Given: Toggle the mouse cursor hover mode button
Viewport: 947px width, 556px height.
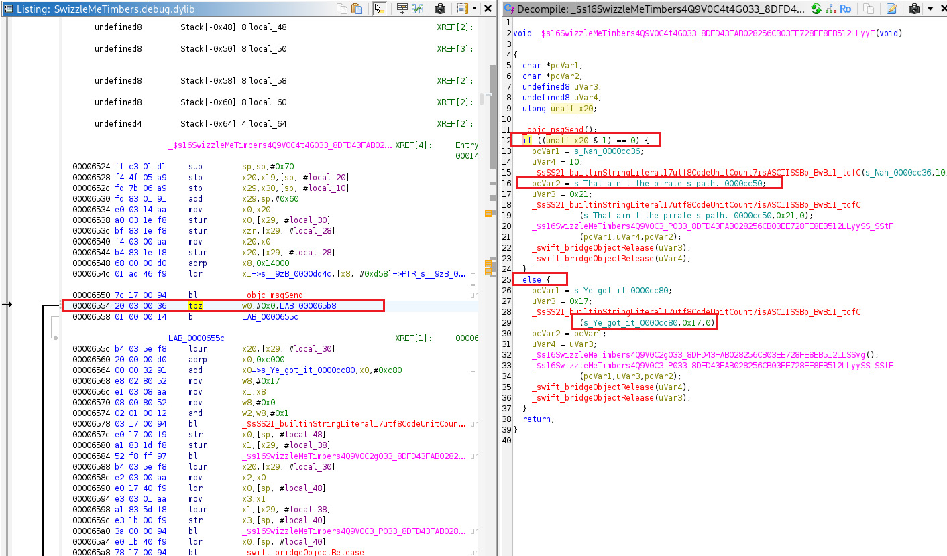Looking at the screenshot, I should pyautogui.click(x=380, y=9).
